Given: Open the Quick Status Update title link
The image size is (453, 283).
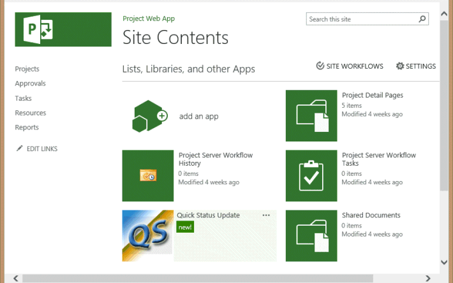Looking at the screenshot, I should tap(208, 215).
